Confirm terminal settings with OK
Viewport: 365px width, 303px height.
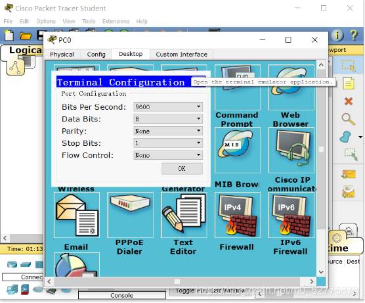182,168
